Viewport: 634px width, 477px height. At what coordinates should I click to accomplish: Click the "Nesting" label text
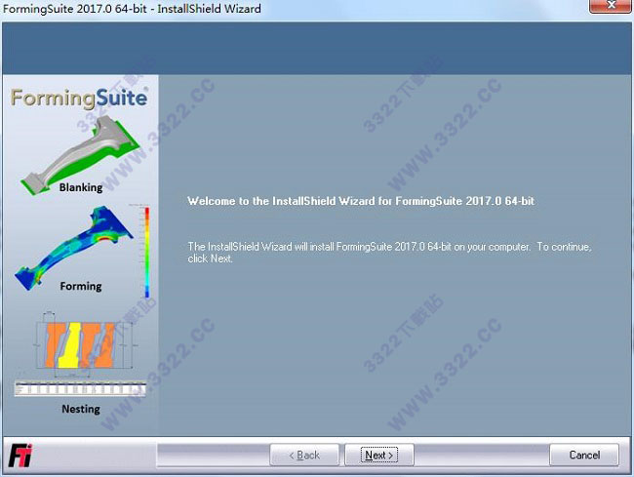click(x=81, y=409)
